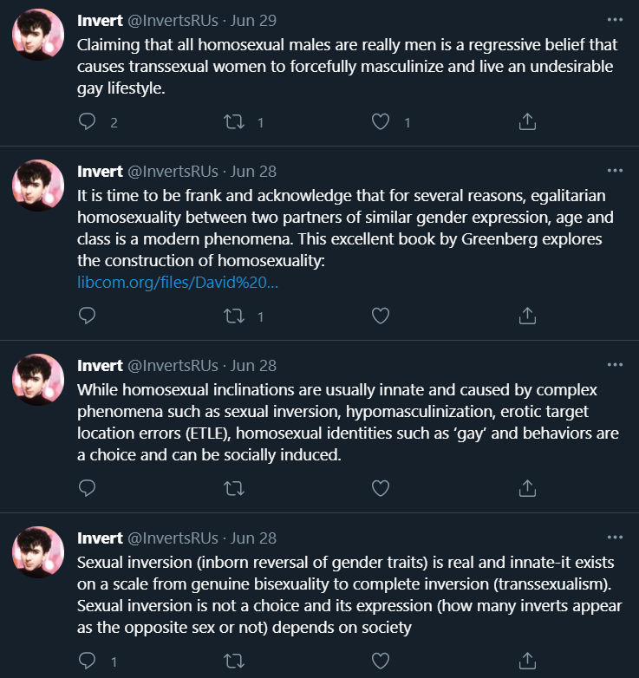Viewport: 639px width, 678px height.
Task: Retweet the Greenberg book tweet
Action: pos(234,316)
